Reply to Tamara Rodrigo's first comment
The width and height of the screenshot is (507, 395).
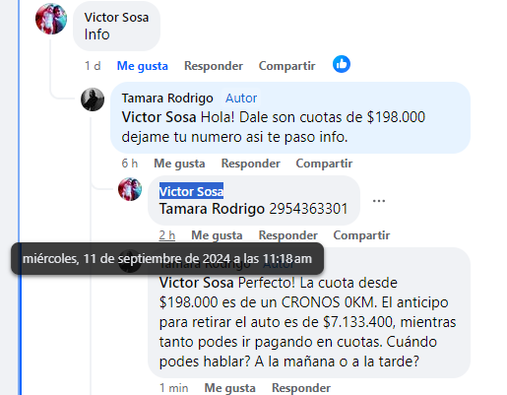click(x=251, y=164)
